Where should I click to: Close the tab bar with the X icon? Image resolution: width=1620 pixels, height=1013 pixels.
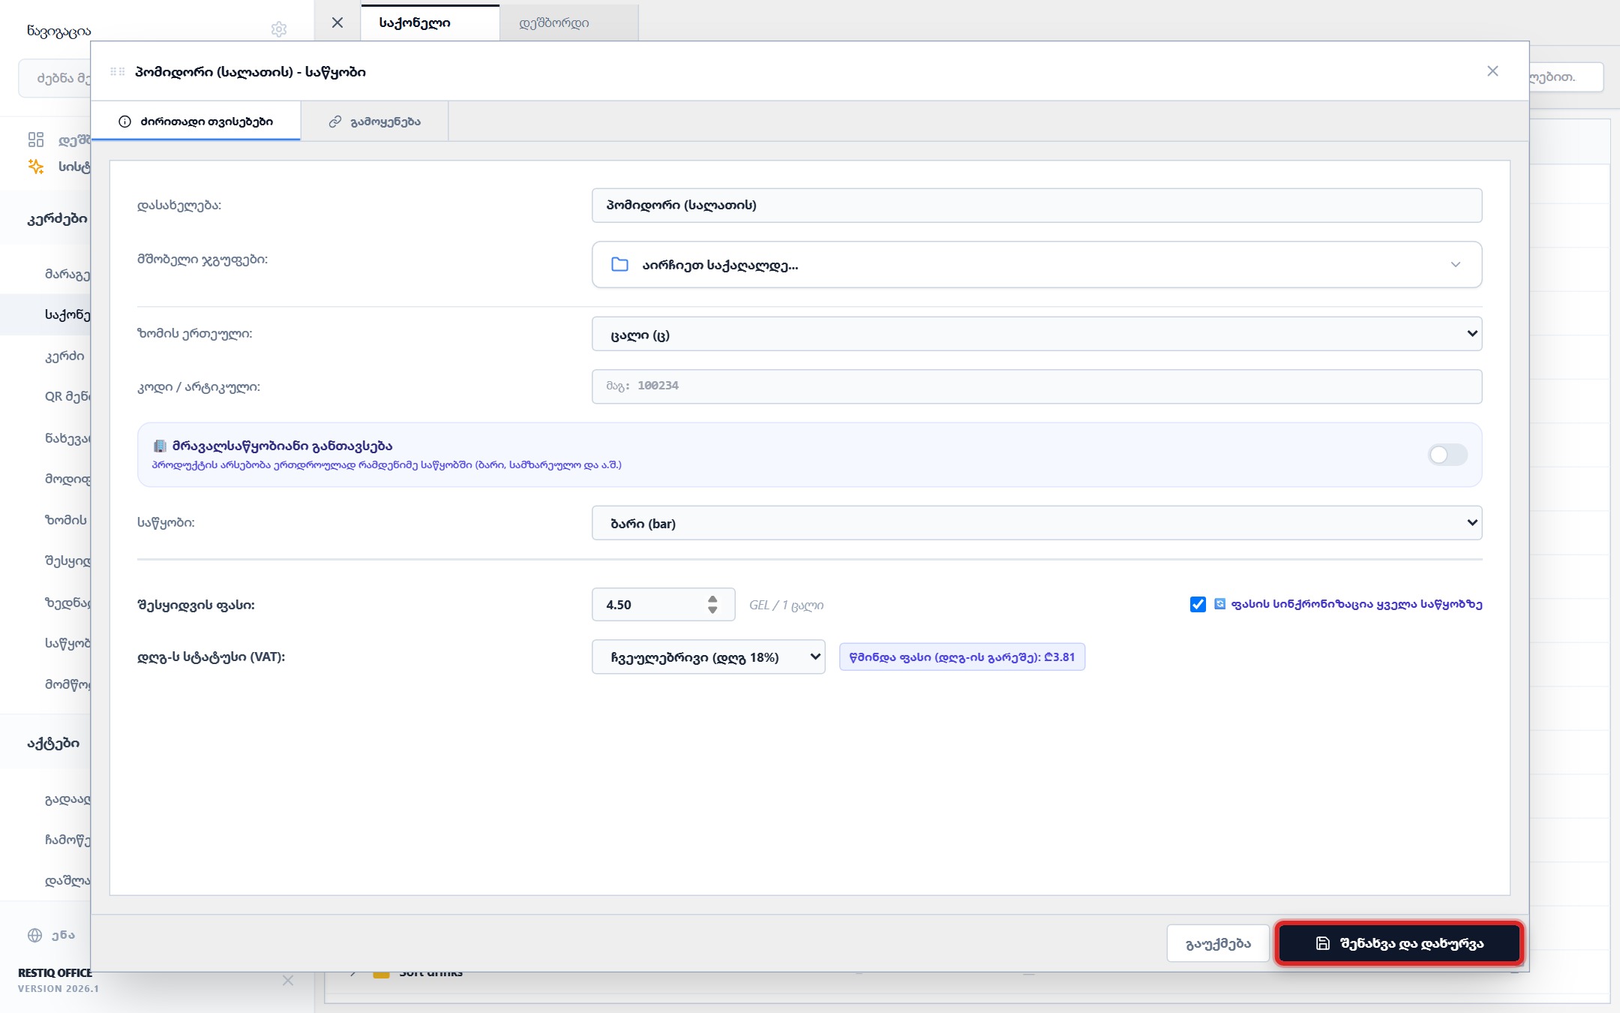pyautogui.click(x=337, y=23)
